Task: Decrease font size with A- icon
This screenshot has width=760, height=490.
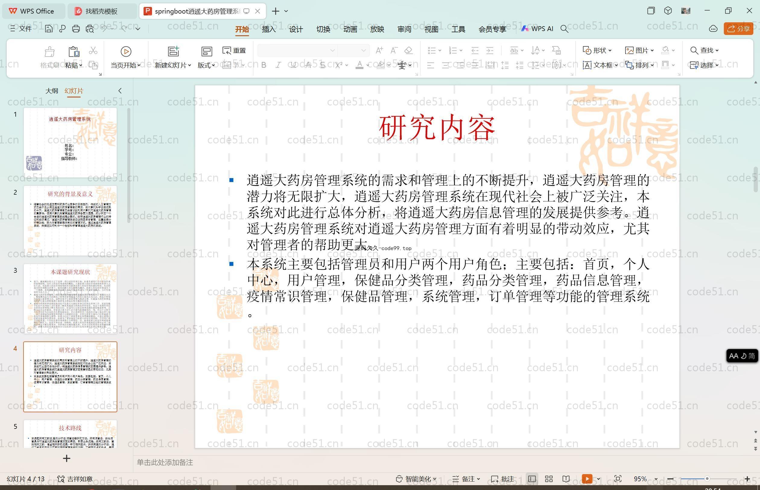Action: click(394, 50)
